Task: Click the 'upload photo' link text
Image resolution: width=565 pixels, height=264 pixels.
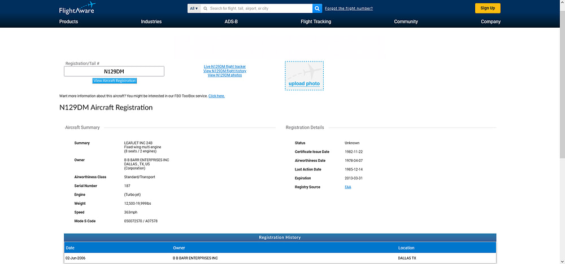Action: [x=304, y=83]
